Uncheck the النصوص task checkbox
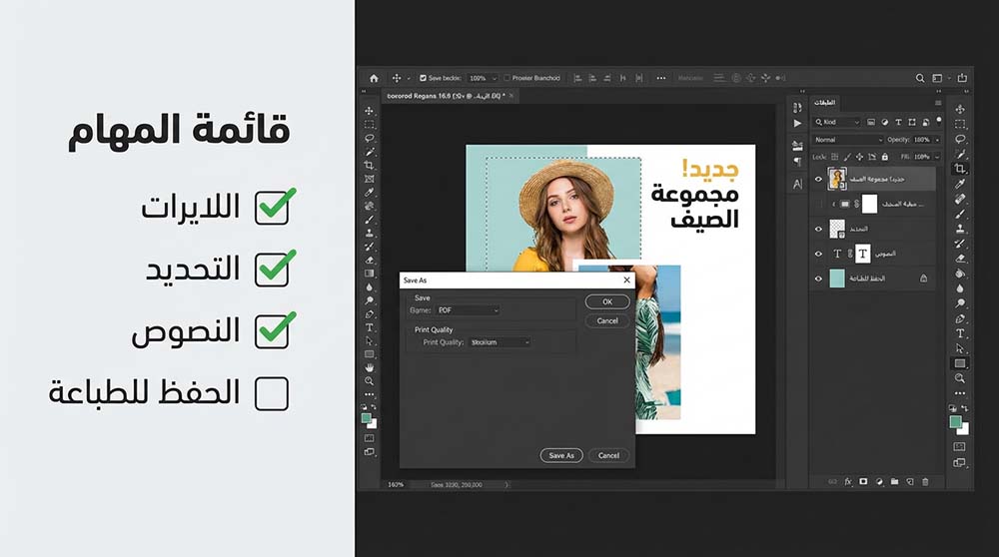 [x=272, y=331]
